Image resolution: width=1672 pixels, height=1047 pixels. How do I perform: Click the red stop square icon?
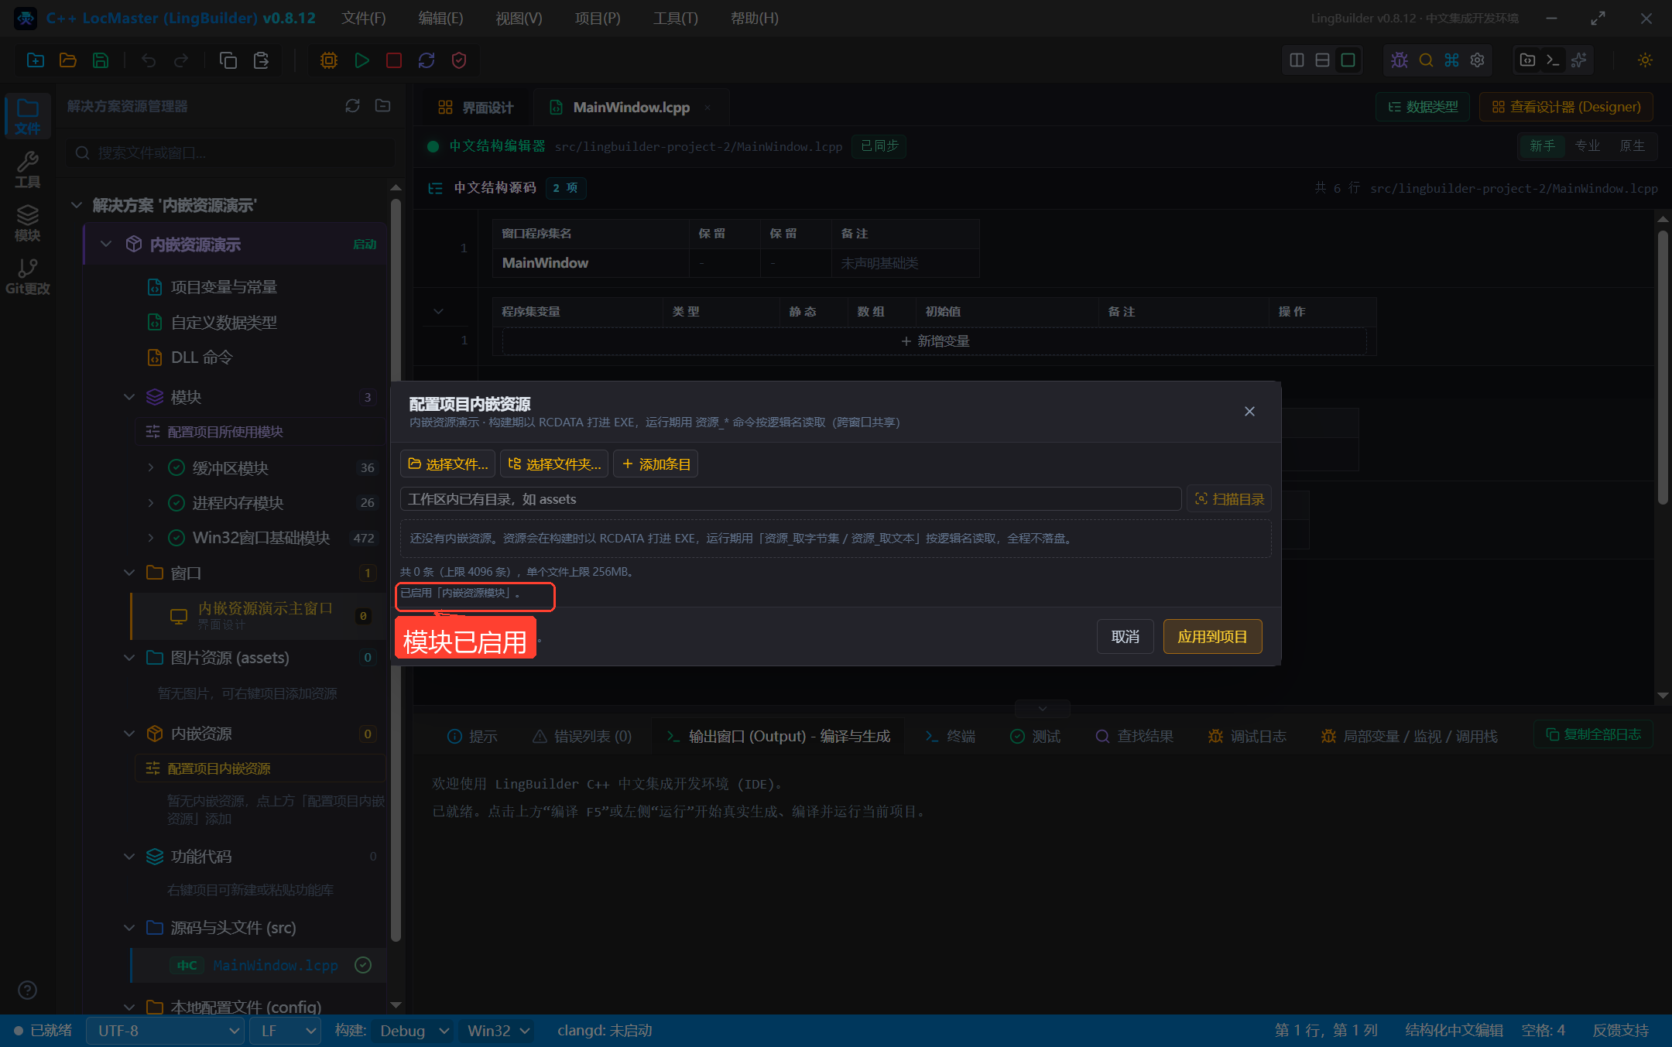coord(394,60)
